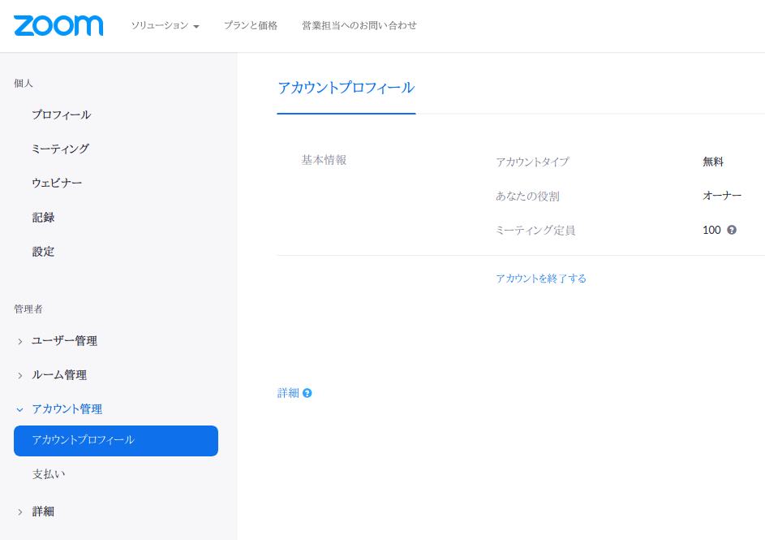765x540 pixels.
Task: Click the ミーティング定員 label
Action: pos(535,231)
